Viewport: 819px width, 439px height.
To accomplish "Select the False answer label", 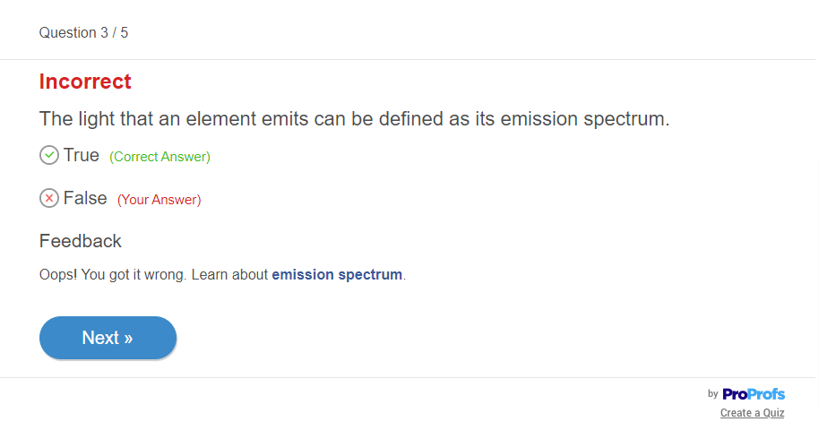I will click(85, 198).
